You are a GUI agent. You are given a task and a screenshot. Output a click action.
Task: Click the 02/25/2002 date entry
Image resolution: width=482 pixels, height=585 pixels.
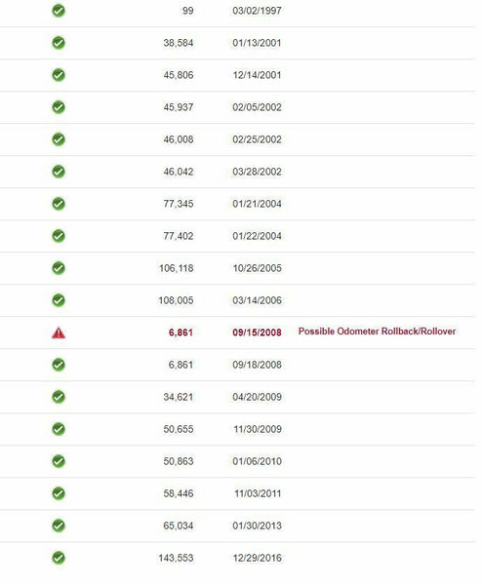pyautogui.click(x=257, y=139)
